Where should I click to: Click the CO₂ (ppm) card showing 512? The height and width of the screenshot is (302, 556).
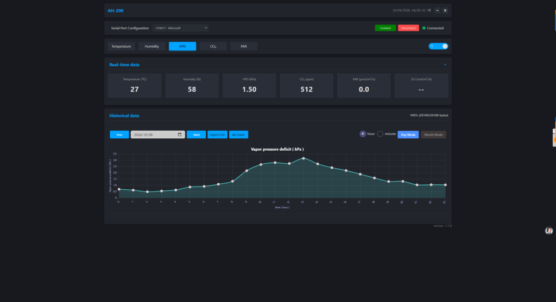tap(307, 86)
